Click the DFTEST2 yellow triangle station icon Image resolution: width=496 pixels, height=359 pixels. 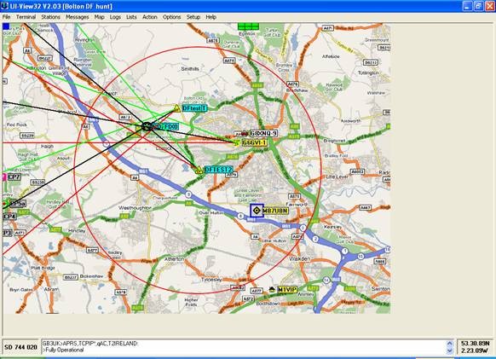(x=199, y=170)
